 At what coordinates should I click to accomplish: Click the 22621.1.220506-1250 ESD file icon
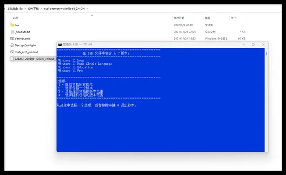(12, 58)
